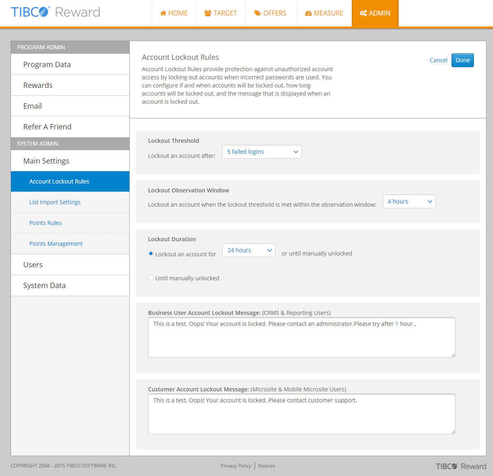Image resolution: width=493 pixels, height=476 pixels.
Task: Open the HOME tab label
Action: tap(178, 13)
